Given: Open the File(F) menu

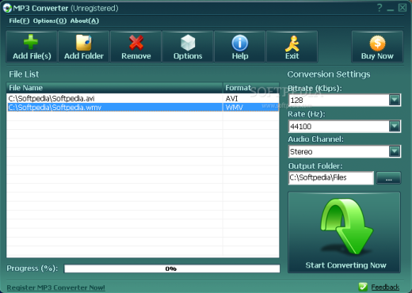Looking at the screenshot, I should click(19, 21).
